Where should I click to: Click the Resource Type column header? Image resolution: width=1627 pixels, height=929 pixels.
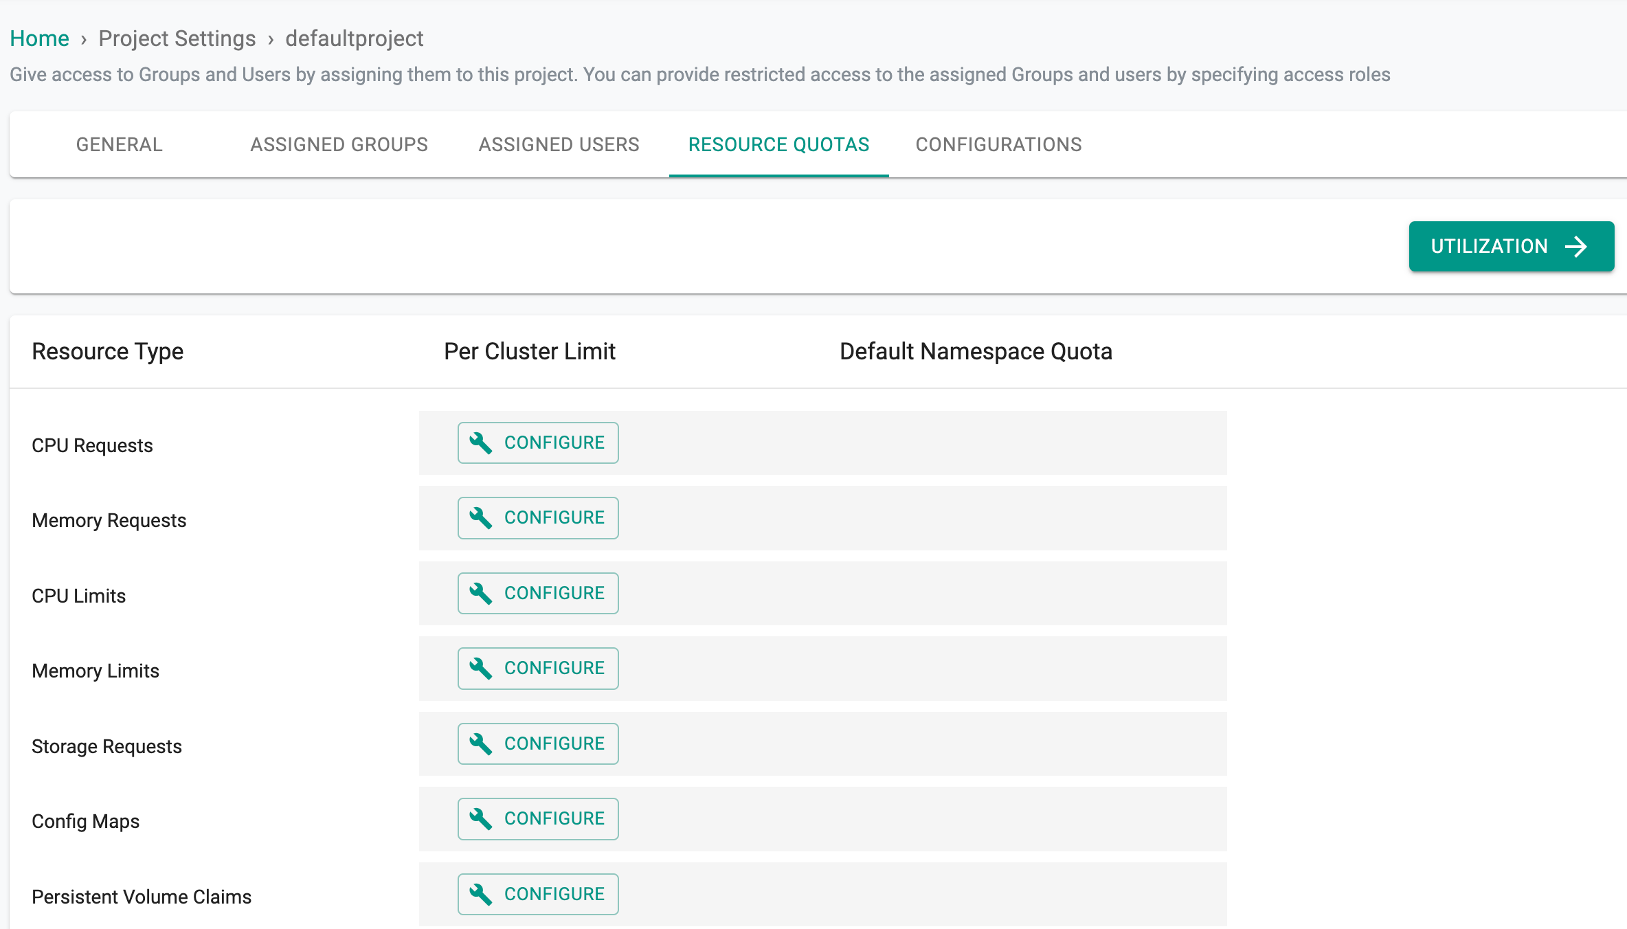click(108, 351)
